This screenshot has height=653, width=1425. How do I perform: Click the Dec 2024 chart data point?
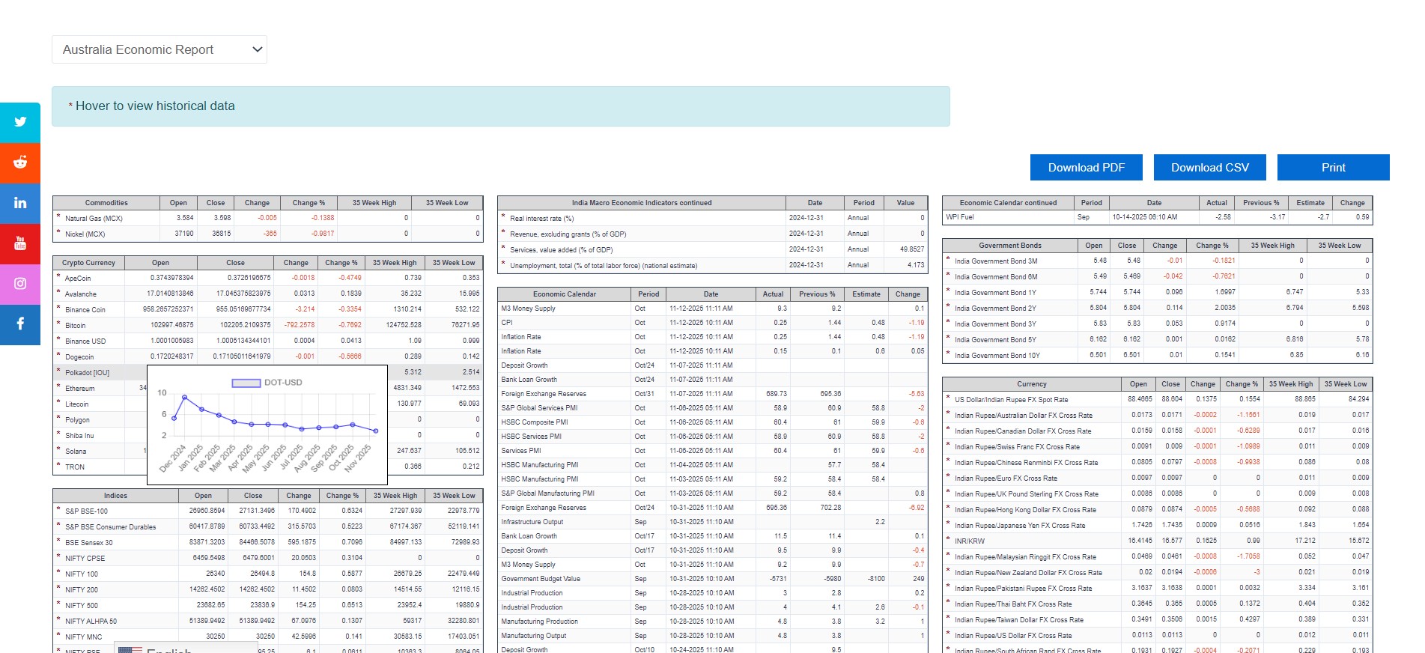[174, 419]
